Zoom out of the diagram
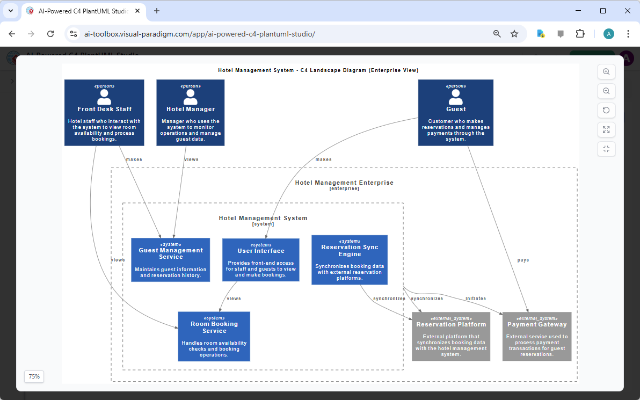 tap(606, 91)
